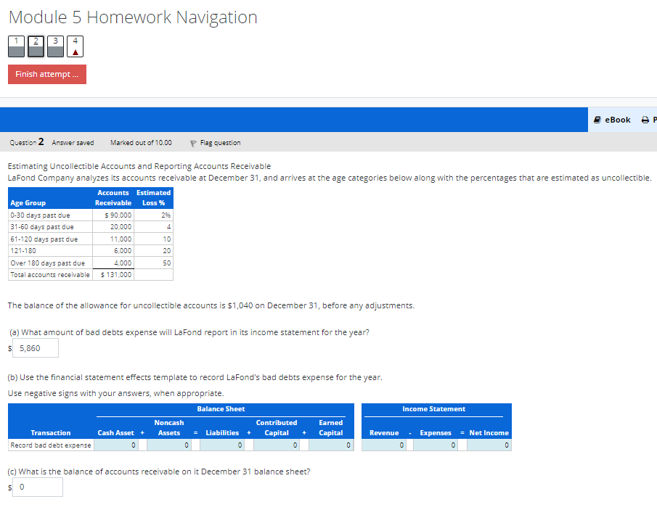The image size is (657, 523).
Task: Open question 4 from the navigation block
Action: [74, 46]
